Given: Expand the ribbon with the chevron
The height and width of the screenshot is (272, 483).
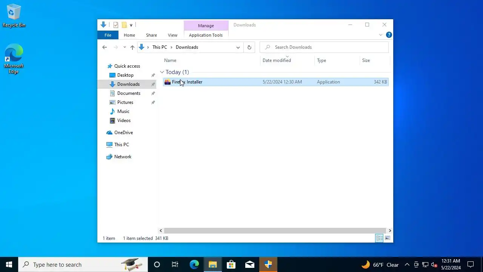Looking at the screenshot, I should (x=380, y=35).
